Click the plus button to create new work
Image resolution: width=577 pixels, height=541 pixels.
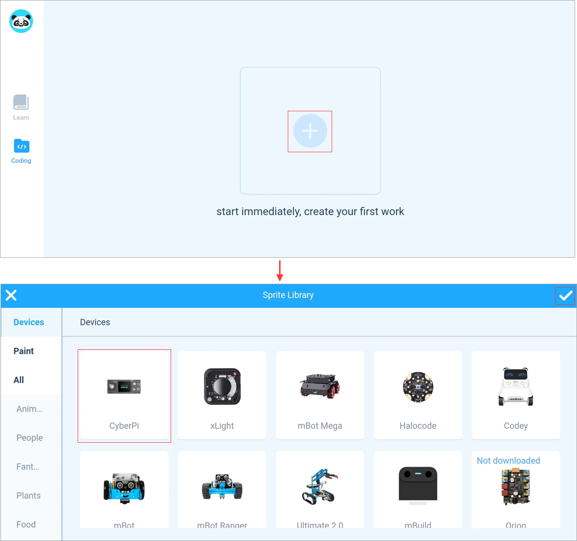[310, 131]
